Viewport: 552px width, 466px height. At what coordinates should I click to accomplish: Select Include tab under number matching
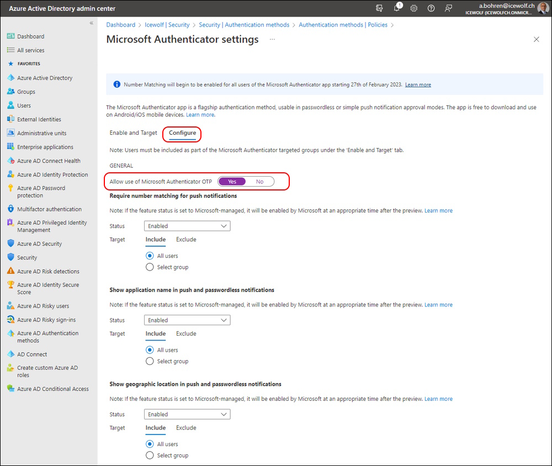pos(156,240)
